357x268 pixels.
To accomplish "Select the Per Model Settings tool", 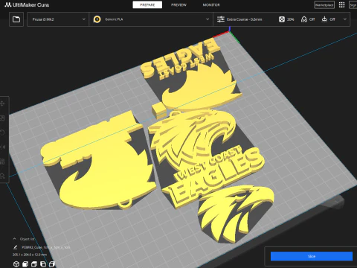I will coord(2,162).
